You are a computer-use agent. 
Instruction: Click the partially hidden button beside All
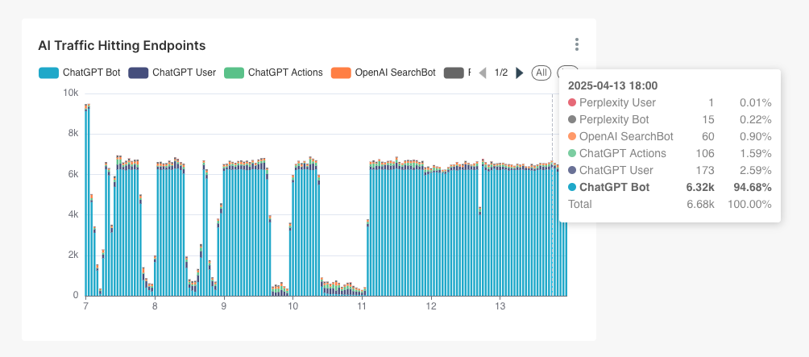pyautogui.click(x=566, y=73)
